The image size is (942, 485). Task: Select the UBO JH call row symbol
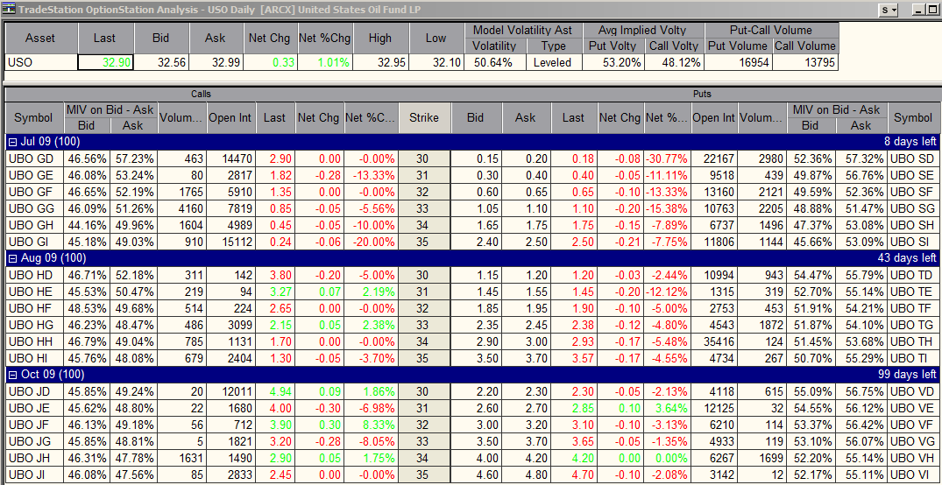33,458
